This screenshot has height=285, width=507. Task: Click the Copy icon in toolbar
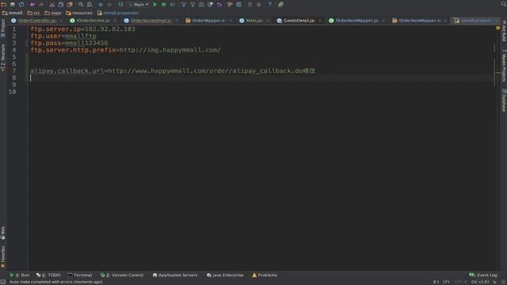[61, 5]
